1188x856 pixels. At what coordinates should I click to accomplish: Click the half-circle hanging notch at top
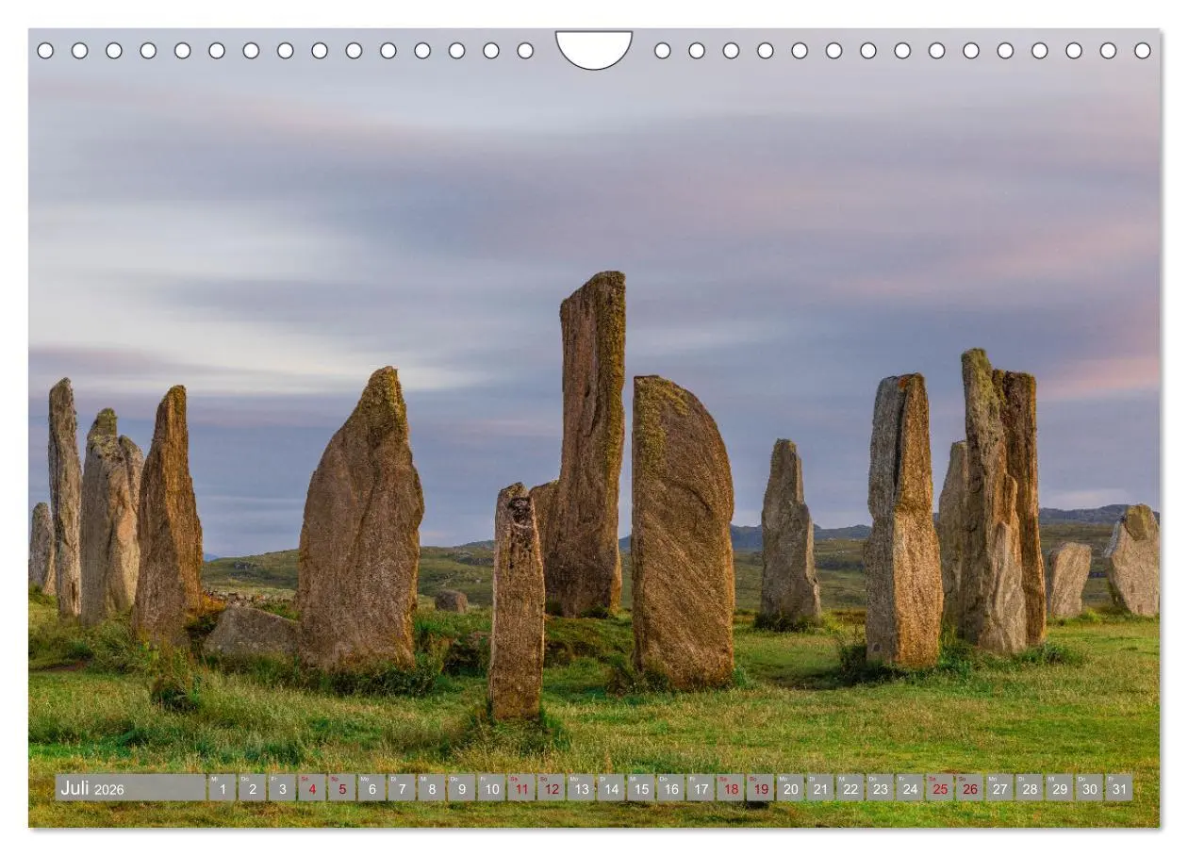click(x=594, y=49)
